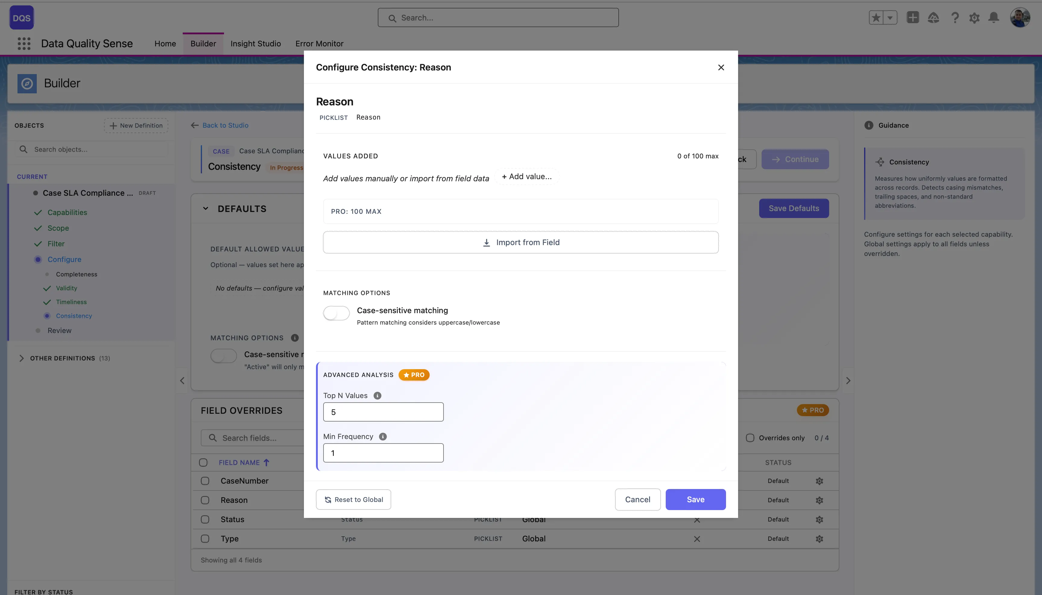
Task: Click the Reset to Global button
Action: 353,499
